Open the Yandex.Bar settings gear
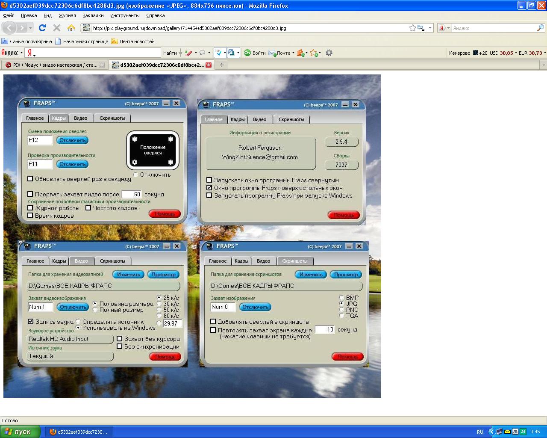Image resolution: width=547 pixels, height=438 pixels. point(329,53)
